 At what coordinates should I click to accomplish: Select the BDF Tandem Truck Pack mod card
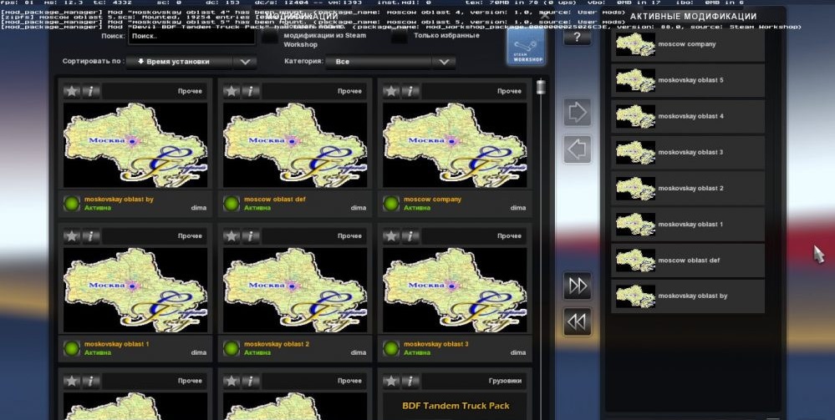(455, 396)
